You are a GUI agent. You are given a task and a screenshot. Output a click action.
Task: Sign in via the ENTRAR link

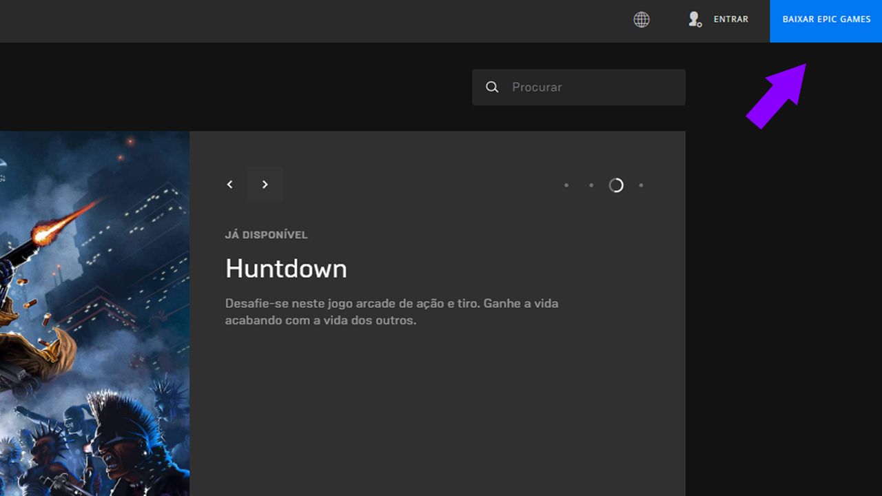731,19
